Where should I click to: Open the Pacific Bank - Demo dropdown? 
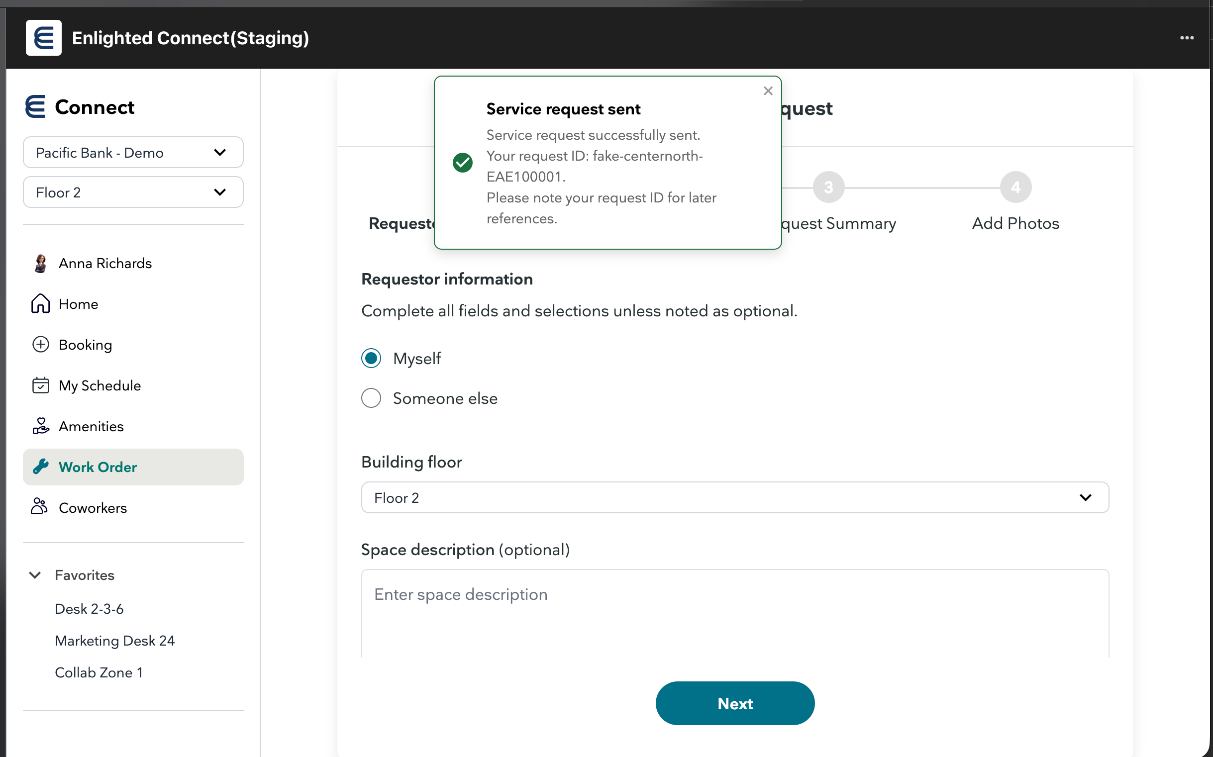coord(133,152)
